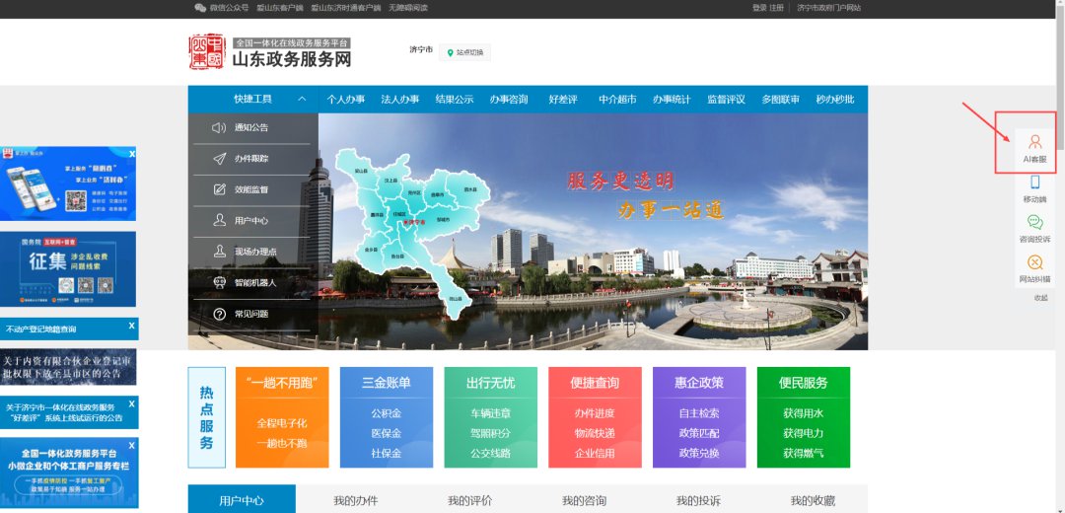Collapse the 快捷工具 quick tools menu
Image resolution: width=1065 pixels, height=513 pixels.
click(302, 99)
